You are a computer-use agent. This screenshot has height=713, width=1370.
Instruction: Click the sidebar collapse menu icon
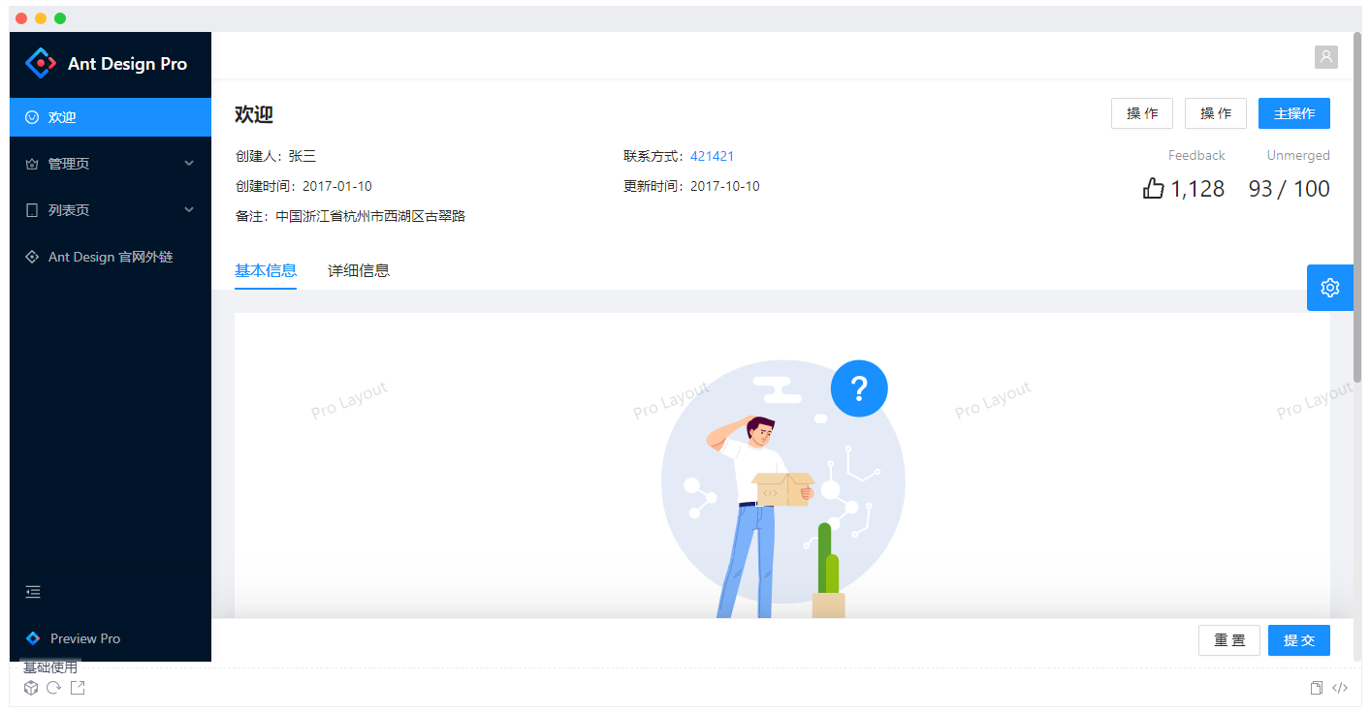pos(33,592)
